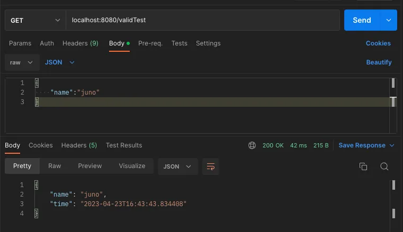Click the Beautify link
The image size is (403, 232).
[x=379, y=62]
